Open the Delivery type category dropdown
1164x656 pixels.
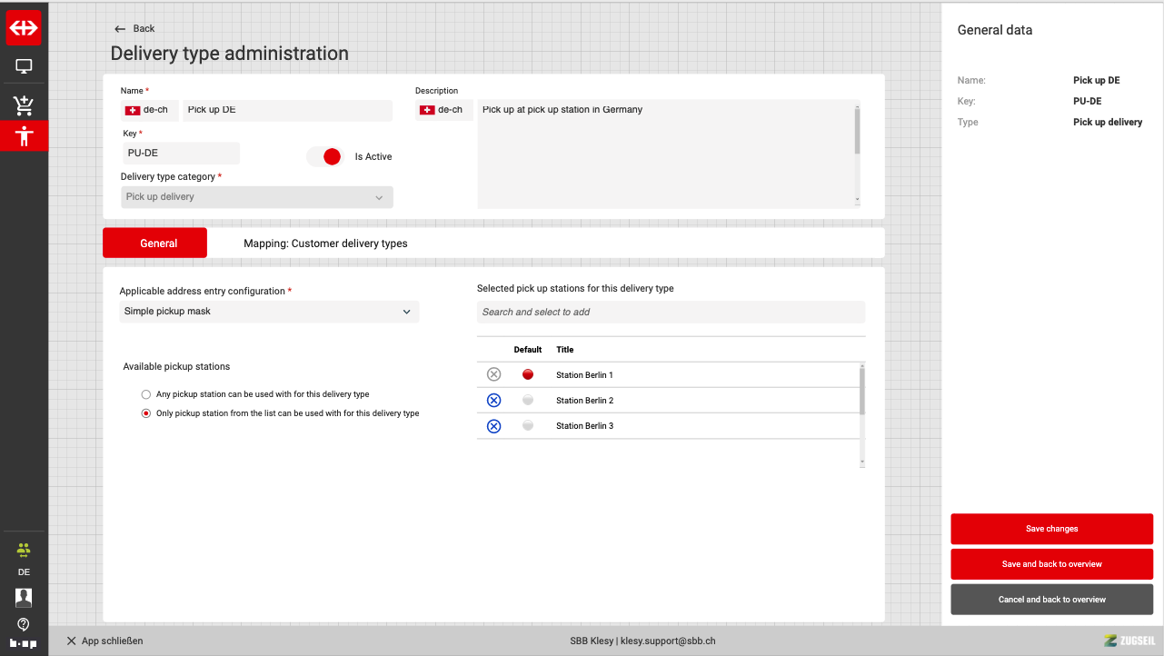point(257,197)
